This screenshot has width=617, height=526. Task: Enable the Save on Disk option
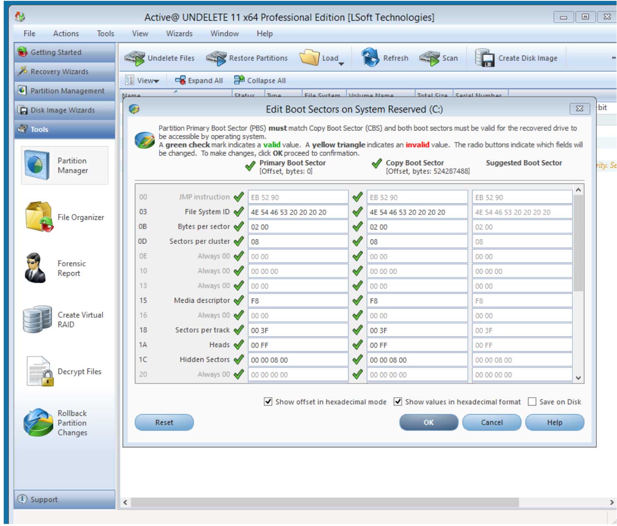[531, 401]
